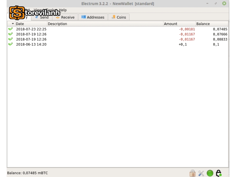The image size is (236, 177).
Task: Click the 0,07485 balance cell
Action: point(220,29)
